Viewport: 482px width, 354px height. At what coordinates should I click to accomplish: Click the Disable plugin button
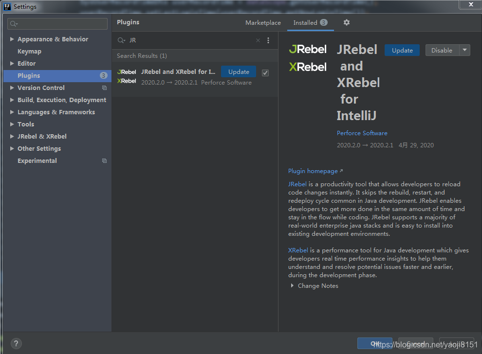(x=442, y=51)
